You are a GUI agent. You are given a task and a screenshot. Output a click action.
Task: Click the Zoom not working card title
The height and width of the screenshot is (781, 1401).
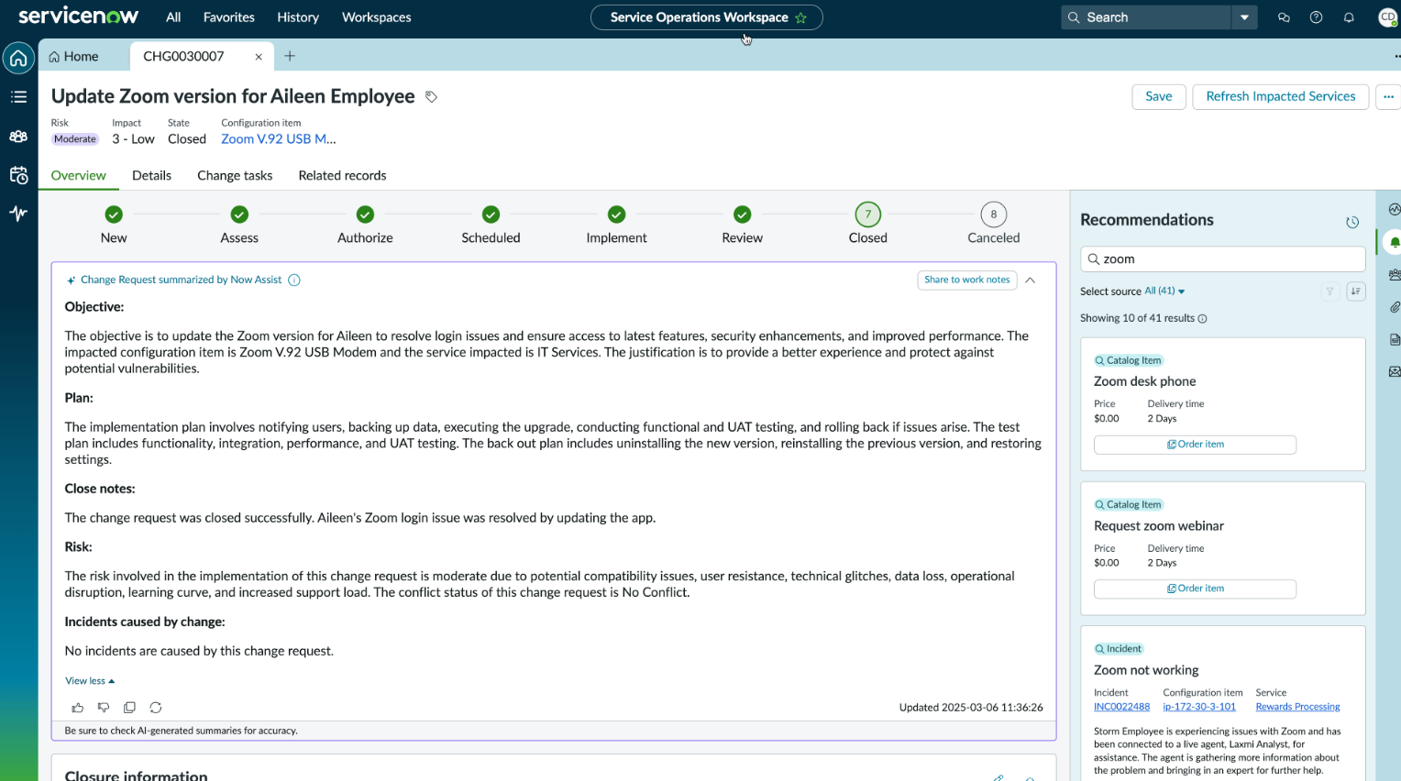coord(1146,670)
